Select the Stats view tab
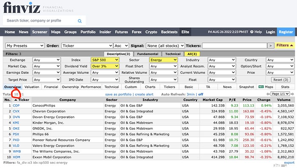 (285, 87)
